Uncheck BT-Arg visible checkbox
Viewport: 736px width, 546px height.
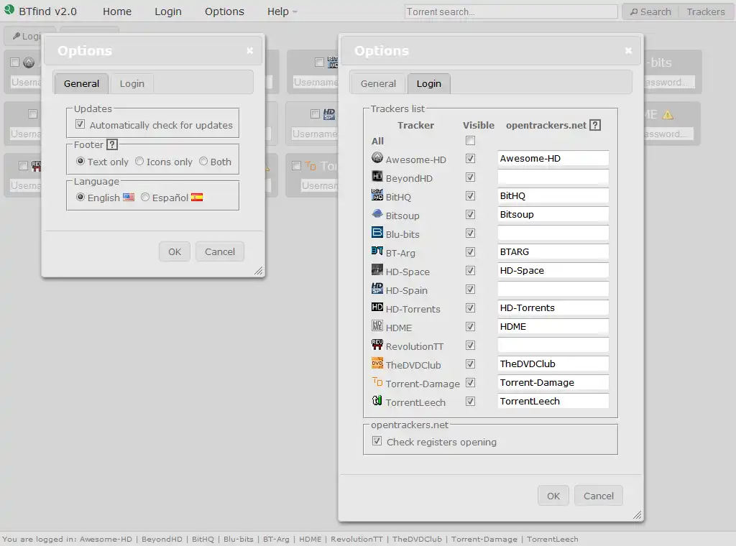[x=470, y=252]
